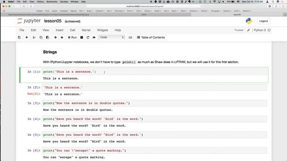Run the selected cell
This screenshot has height=161, width=287.
coord(72,38)
